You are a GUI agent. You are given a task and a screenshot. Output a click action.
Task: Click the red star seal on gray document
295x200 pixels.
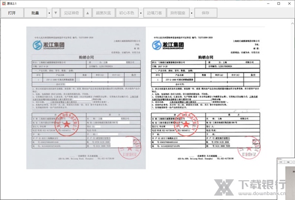click(x=66, y=124)
